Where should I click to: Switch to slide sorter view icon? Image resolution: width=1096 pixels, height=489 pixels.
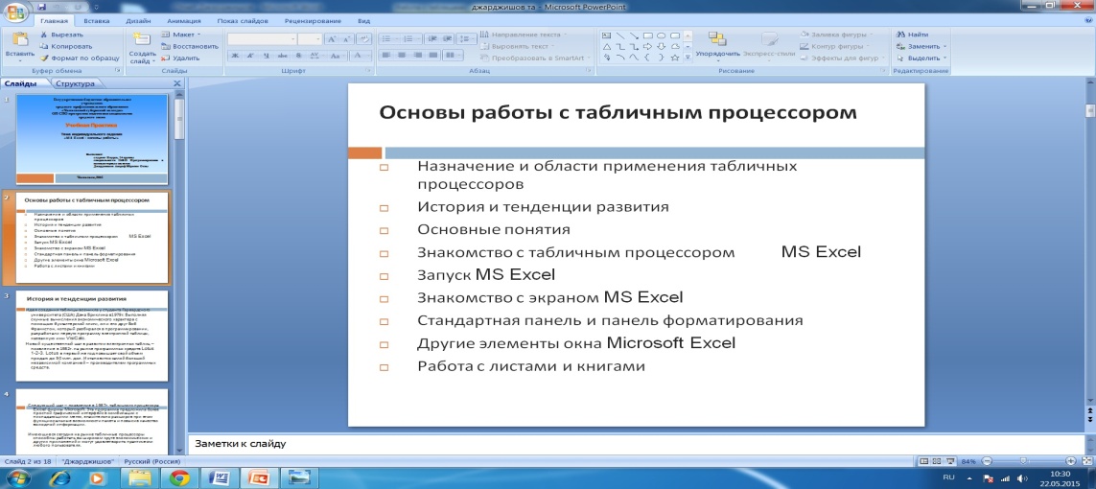pyautogui.click(x=937, y=461)
